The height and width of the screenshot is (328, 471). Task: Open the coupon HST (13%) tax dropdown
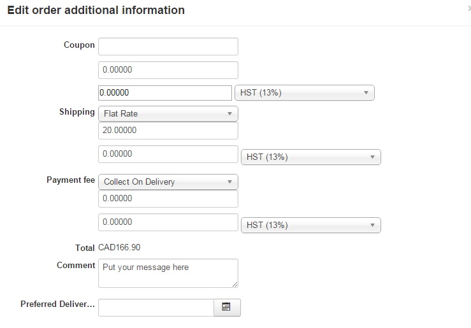click(305, 93)
